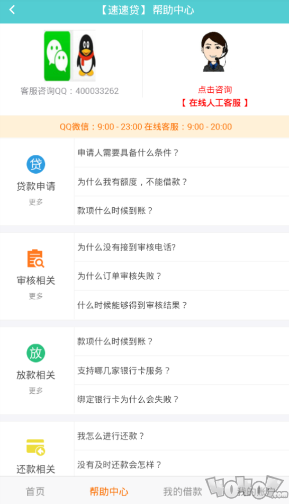Tap the back arrow in header
The image size is (289, 504).
[x=12, y=10]
